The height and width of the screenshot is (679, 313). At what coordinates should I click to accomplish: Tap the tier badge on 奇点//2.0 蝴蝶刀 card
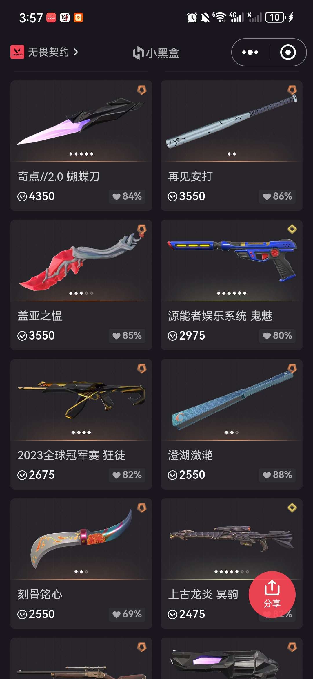[x=142, y=90]
